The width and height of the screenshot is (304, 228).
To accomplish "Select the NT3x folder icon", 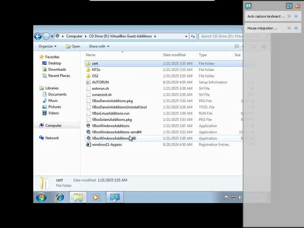I will tap(88, 69).
